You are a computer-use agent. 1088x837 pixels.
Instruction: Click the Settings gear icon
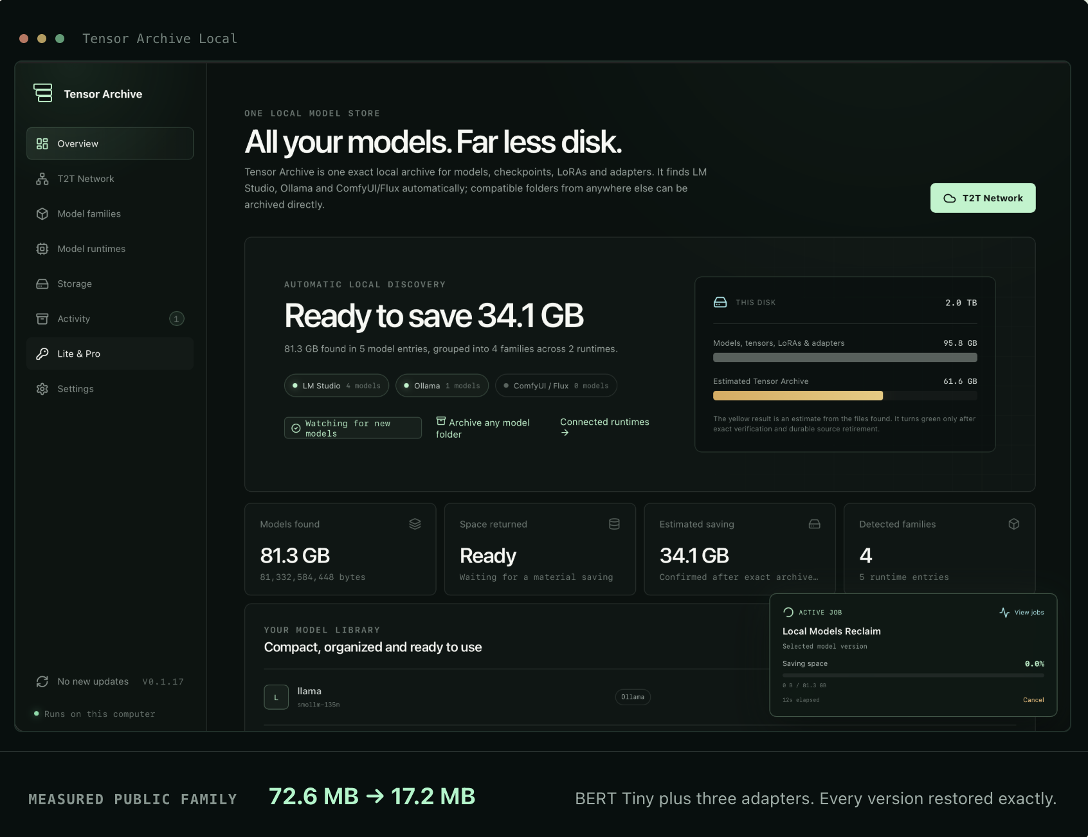[42, 389]
